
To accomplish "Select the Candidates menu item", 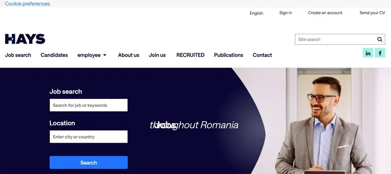I will [x=54, y=55].
